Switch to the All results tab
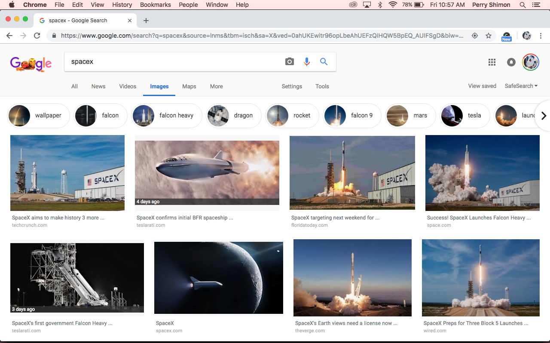 [74, 86]
